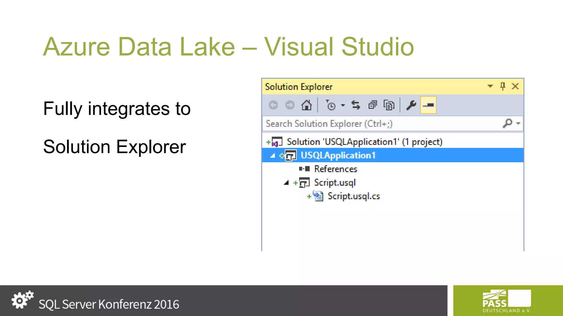Click the Script.usql file icon
The height and width of the screenshot is (316, 563).
[x=304, y=183]
